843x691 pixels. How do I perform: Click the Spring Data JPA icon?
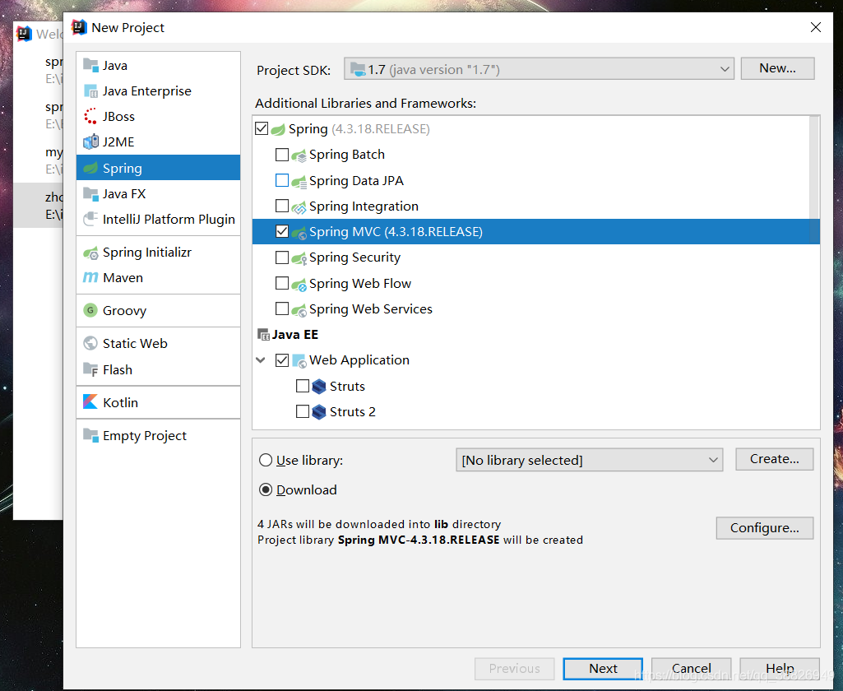coord(299,181)
